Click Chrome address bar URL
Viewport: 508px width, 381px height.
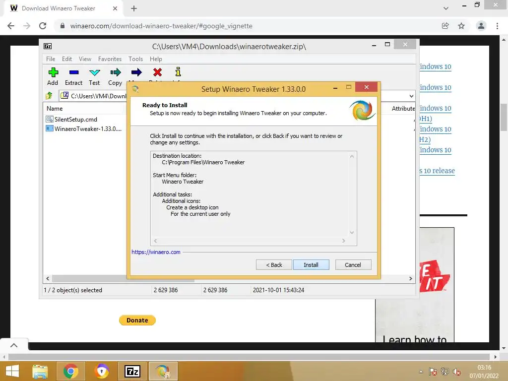(x=161, y=26)
